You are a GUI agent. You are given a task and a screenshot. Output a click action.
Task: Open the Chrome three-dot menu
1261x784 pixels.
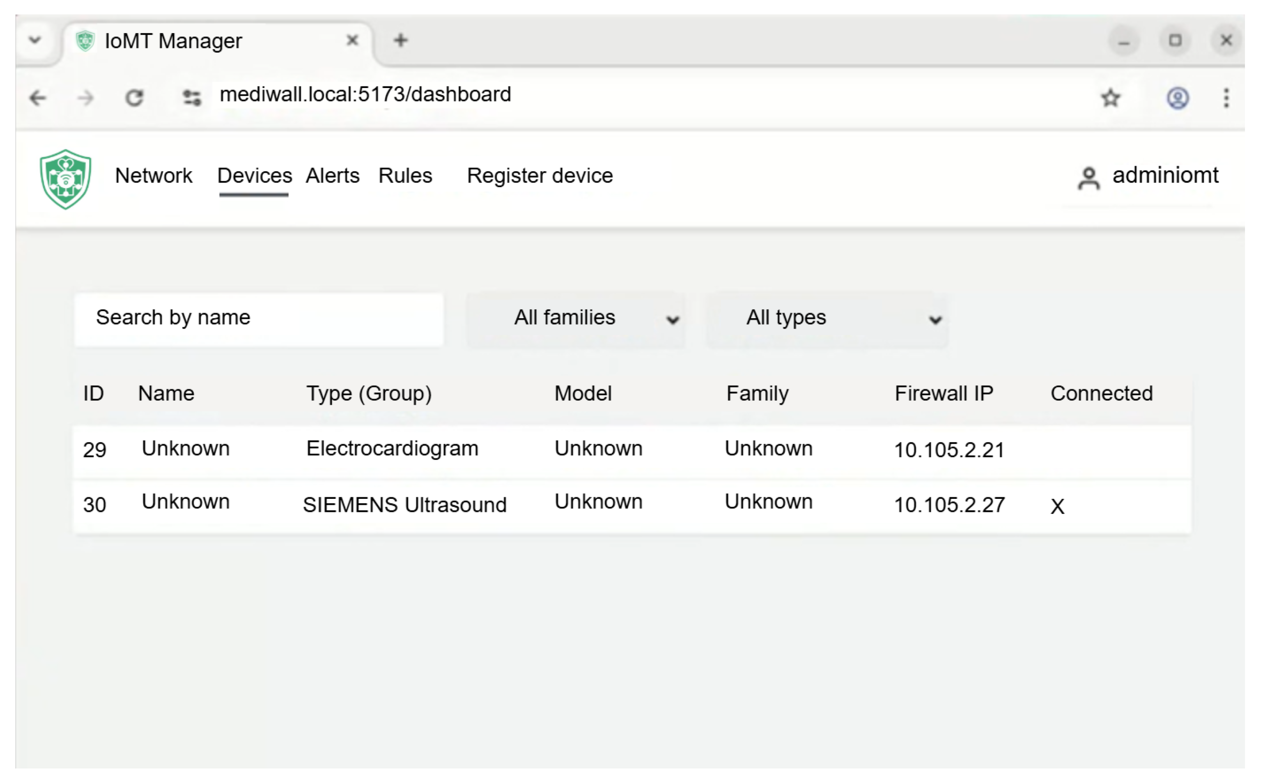pyautogui.click(x=1226, y=98)
